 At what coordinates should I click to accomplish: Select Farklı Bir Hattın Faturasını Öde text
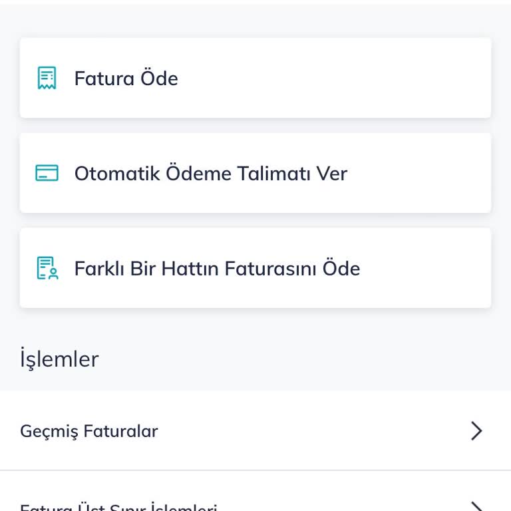point(217,268)
